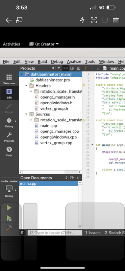Open the Open Documents view selector
125x271 pixels.
tap(66, 178)
